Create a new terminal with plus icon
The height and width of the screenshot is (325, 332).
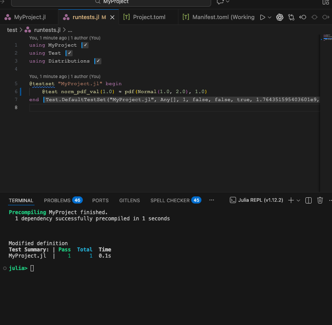(x=291, y=200)
